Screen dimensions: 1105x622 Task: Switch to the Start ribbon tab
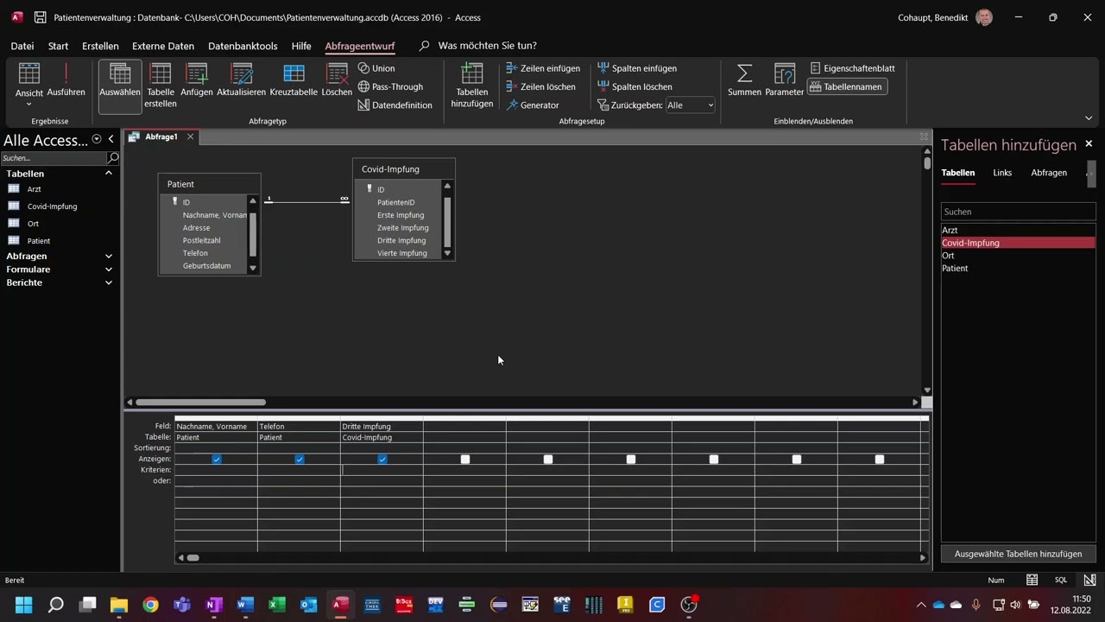pos(58,46)
